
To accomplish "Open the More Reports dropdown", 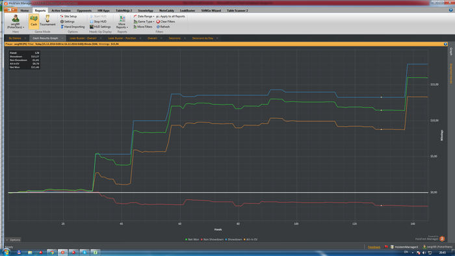I will point(122,22).
